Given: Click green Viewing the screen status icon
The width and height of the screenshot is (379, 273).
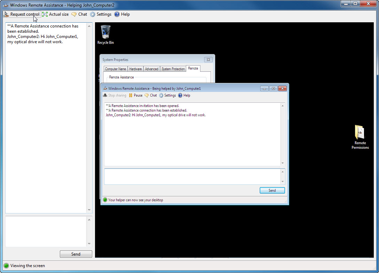Looking at the screenshot, I should pos(6,265).
